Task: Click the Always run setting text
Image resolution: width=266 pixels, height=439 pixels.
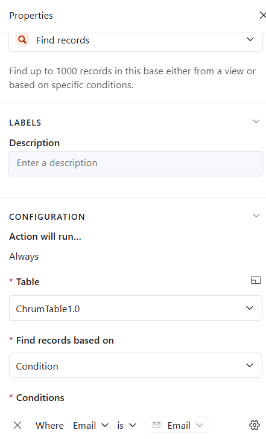Action: (24, 257)
